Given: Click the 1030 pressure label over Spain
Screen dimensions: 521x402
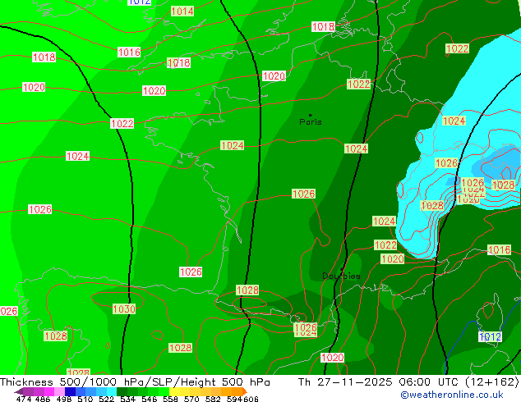Looking at the screenshot, I should (124, 309).
